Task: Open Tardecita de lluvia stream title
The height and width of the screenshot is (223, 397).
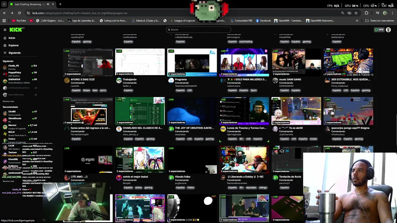Action: click(x=291, y=177)
